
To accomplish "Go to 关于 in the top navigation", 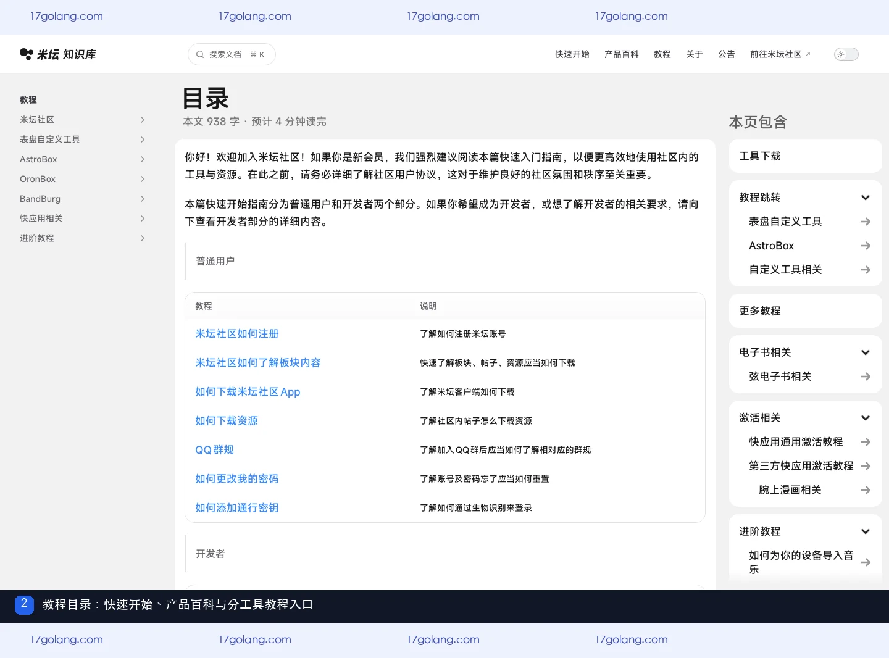I will tap(695, 54).
